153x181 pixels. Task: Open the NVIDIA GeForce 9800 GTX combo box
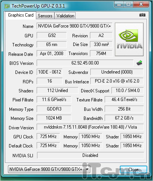click(x=49, y=169)
